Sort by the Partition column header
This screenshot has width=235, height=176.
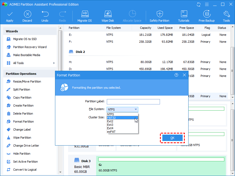click(74, 28)
